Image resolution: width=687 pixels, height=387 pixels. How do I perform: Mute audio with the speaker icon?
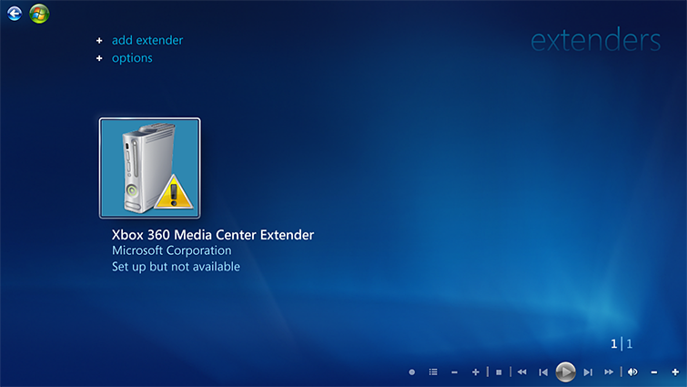click(x=632, y=372)
